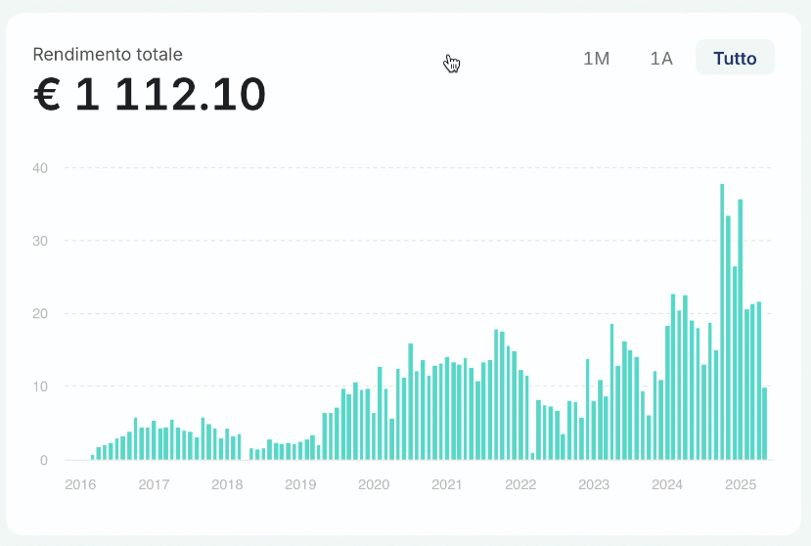Click the 2018 x-axis label
This screenshot has width=811, height=546.
[227, 484]
